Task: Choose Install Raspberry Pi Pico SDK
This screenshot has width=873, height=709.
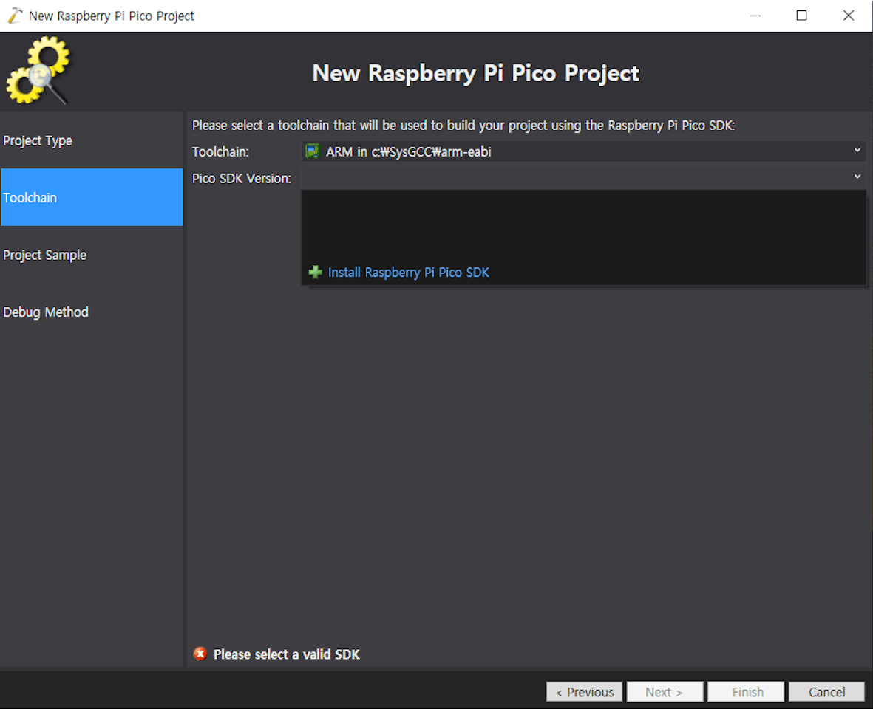Action: coord(408,273)
